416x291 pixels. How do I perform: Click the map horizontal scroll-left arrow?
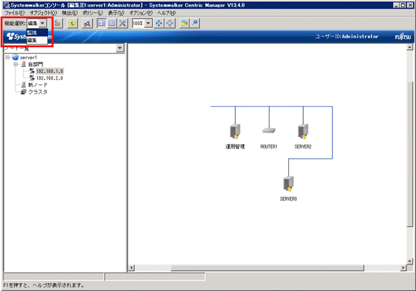131,267
